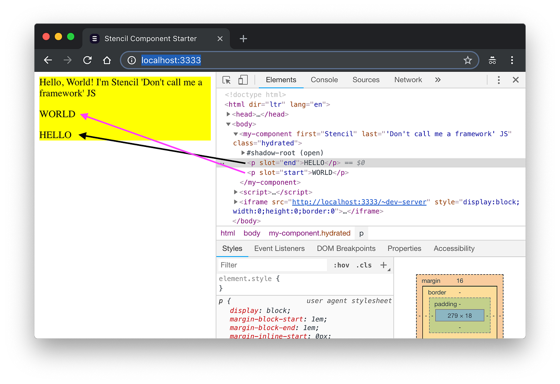The image size is (560, 384).
Task: Click the user agent stylesheet label
Action: [349, 301]
